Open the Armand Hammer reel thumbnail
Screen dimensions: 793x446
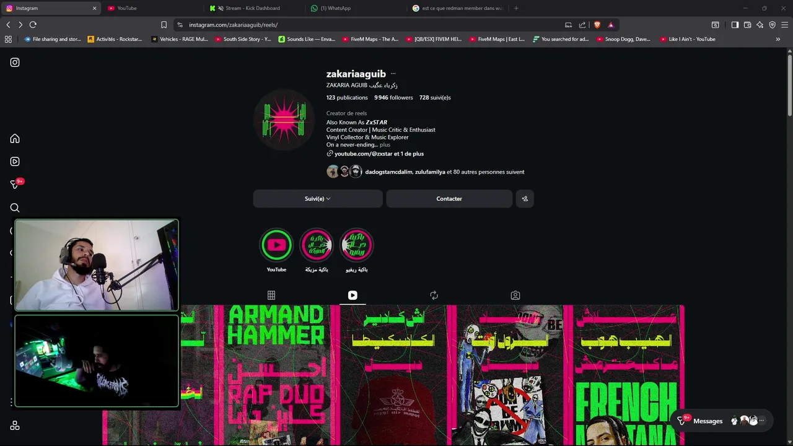[276, 375]
